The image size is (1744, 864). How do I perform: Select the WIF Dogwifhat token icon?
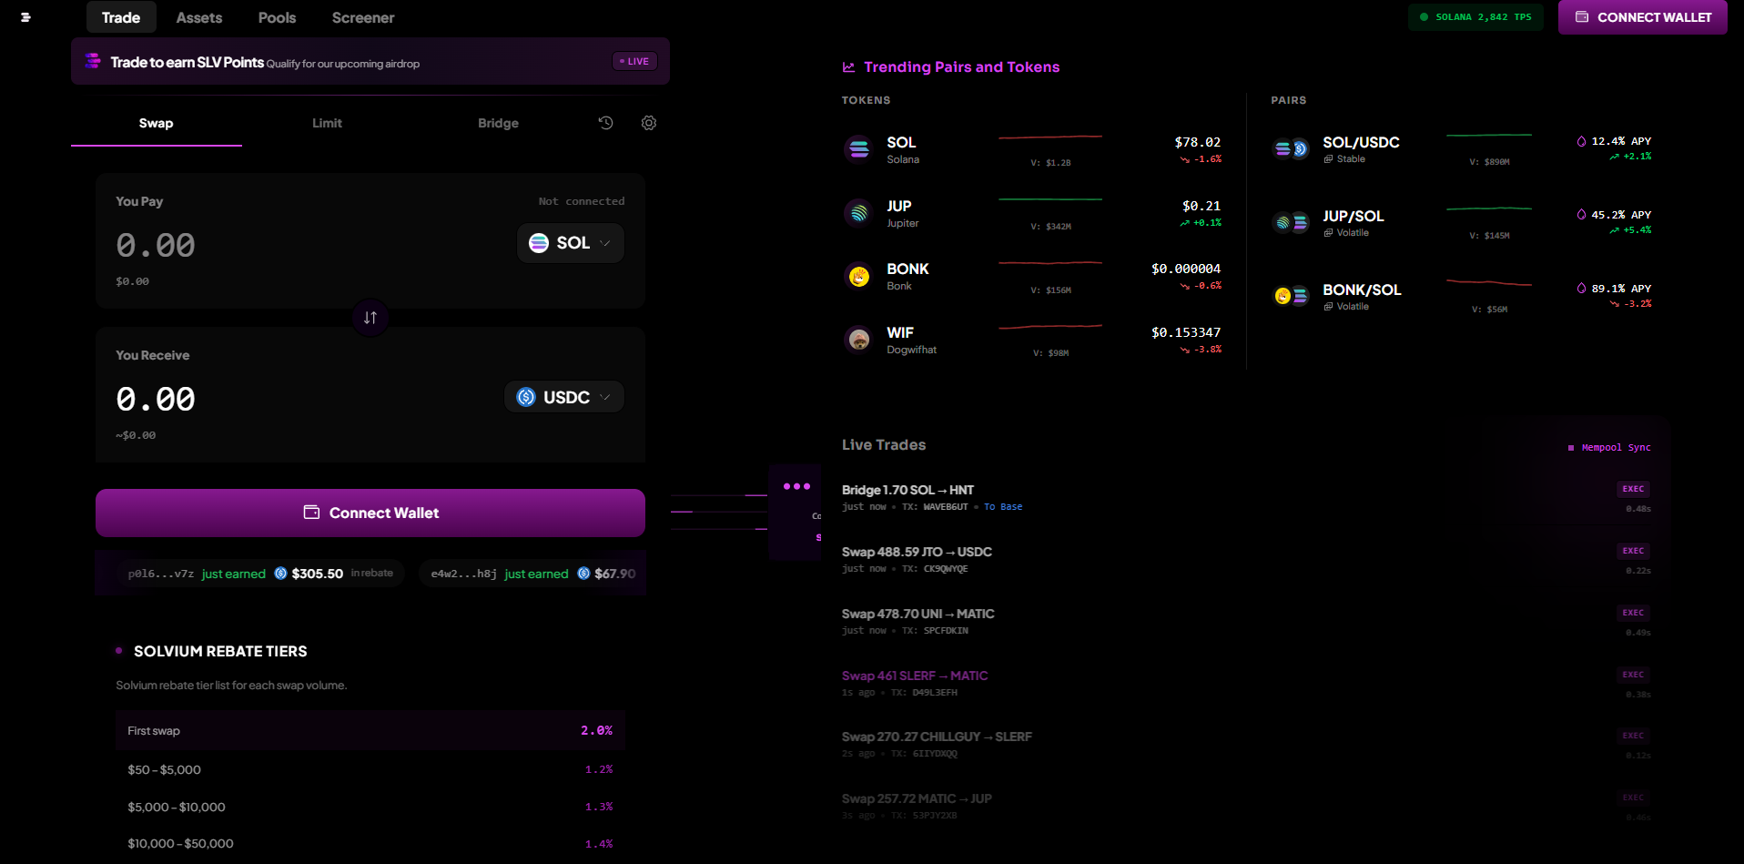click(858, 340)
